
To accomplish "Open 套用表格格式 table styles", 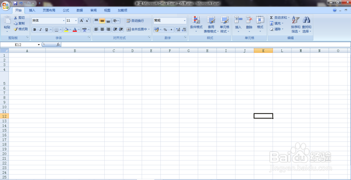I will pyautogui.click(x=211, y=24).
